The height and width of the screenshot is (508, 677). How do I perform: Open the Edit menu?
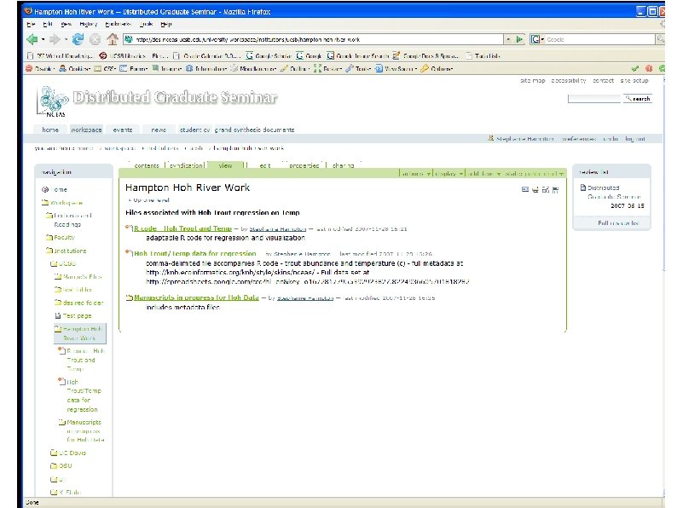tap(48, 24)
